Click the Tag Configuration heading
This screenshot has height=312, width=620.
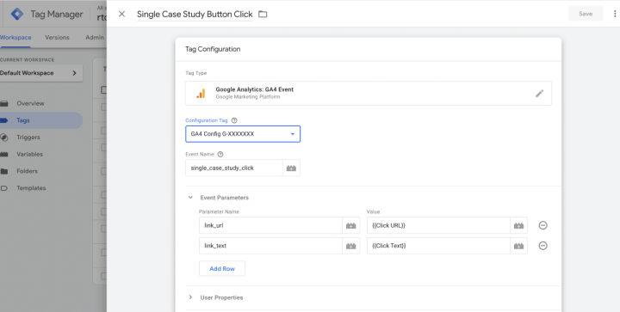coord(213,49)
